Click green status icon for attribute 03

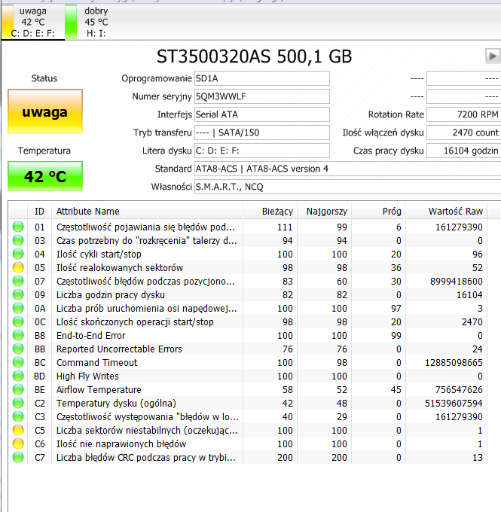pyautogui.click(x=18, y=241)
